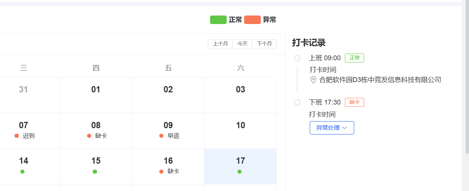Click the orange dot beside 缺卡 on day 16
Screen dimensions: 469x191
tap(162, 171)
